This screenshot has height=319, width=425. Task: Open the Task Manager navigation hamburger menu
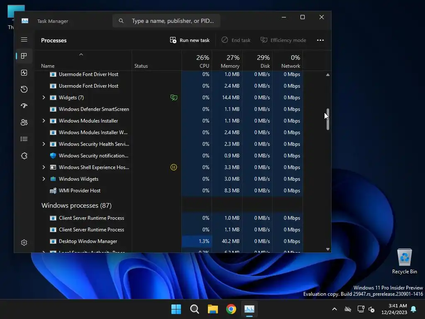24,39
